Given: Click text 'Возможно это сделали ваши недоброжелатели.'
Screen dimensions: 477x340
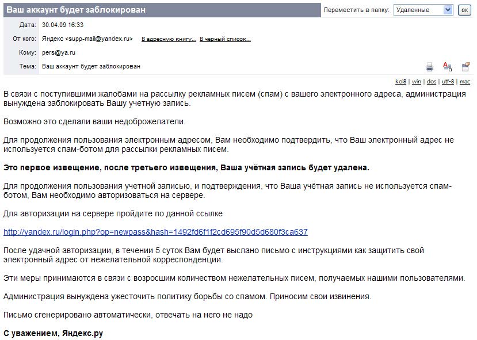Looking at the screenshot, I should coord(94,121).
